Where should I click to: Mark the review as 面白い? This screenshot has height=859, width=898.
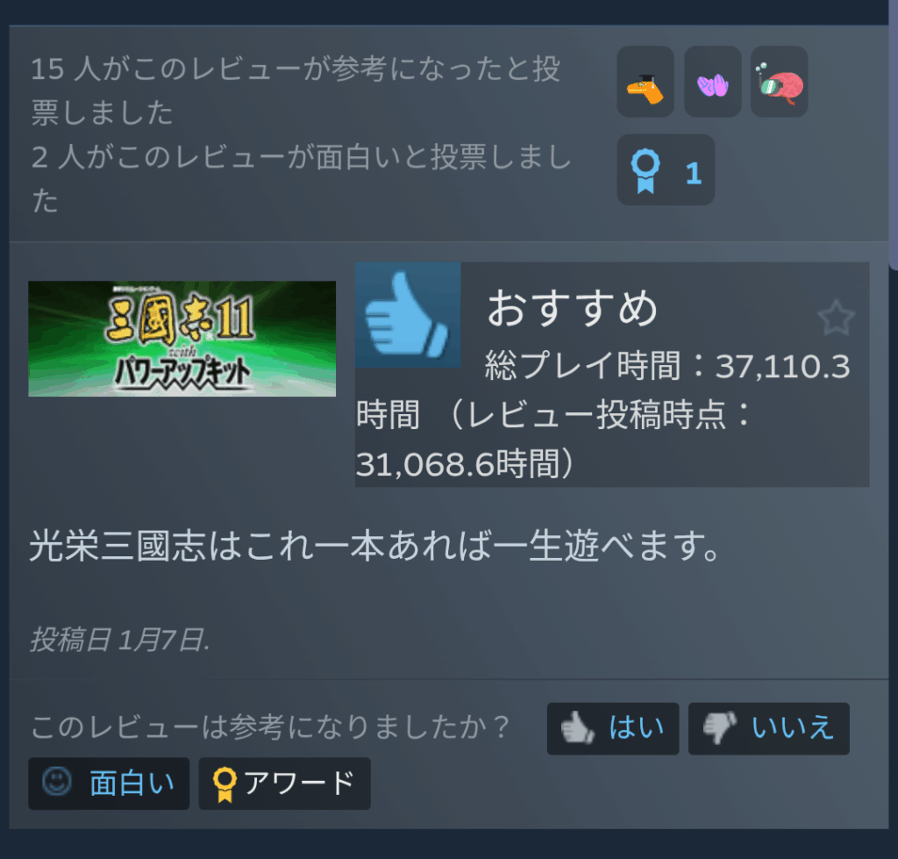point(109,784)
